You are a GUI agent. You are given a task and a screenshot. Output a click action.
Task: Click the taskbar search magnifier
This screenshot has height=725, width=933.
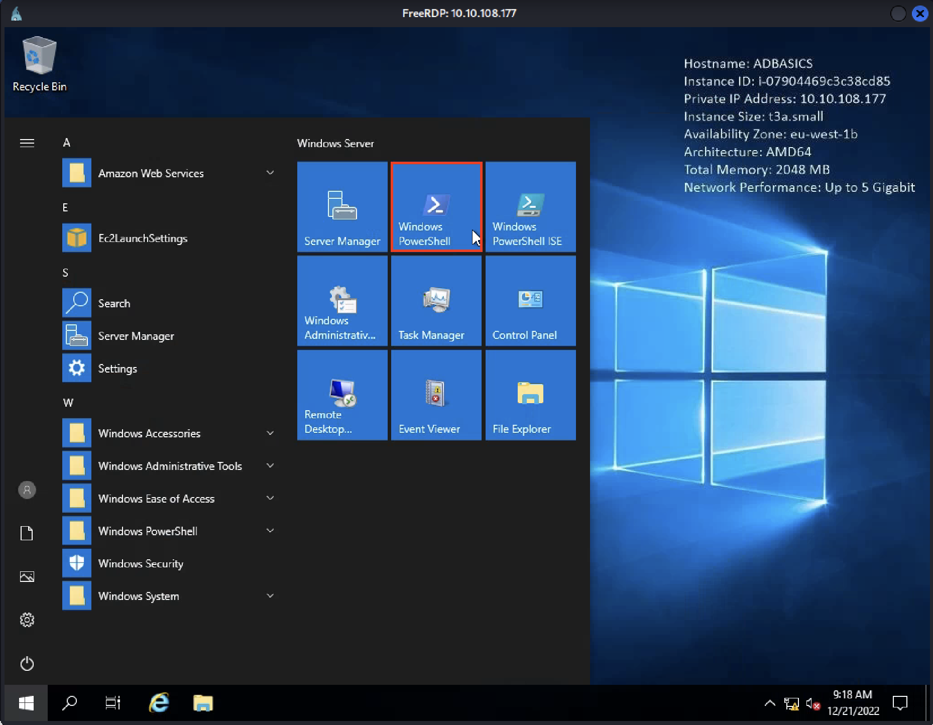click(x=69, y=703)
